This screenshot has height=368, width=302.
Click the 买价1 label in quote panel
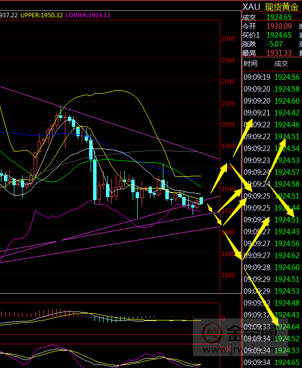[x=251, y=35]
